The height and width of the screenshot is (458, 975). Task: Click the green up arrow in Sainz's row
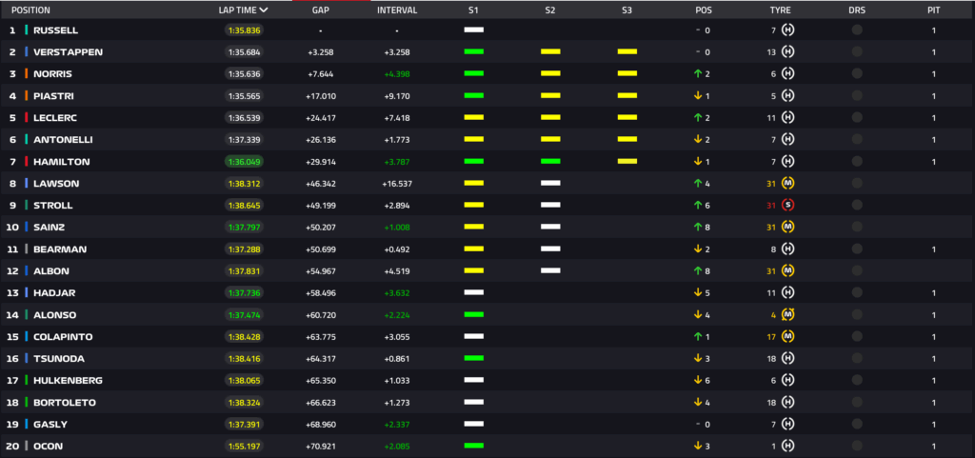pos(697,227)
